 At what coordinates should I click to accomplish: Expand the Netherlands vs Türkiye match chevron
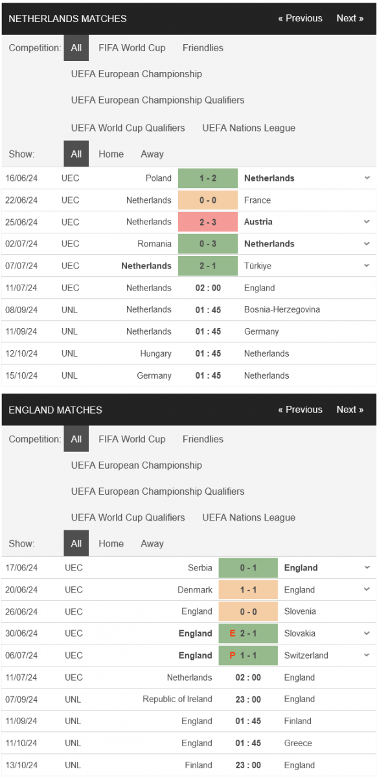pyautogui.click(x=367, y=265)
